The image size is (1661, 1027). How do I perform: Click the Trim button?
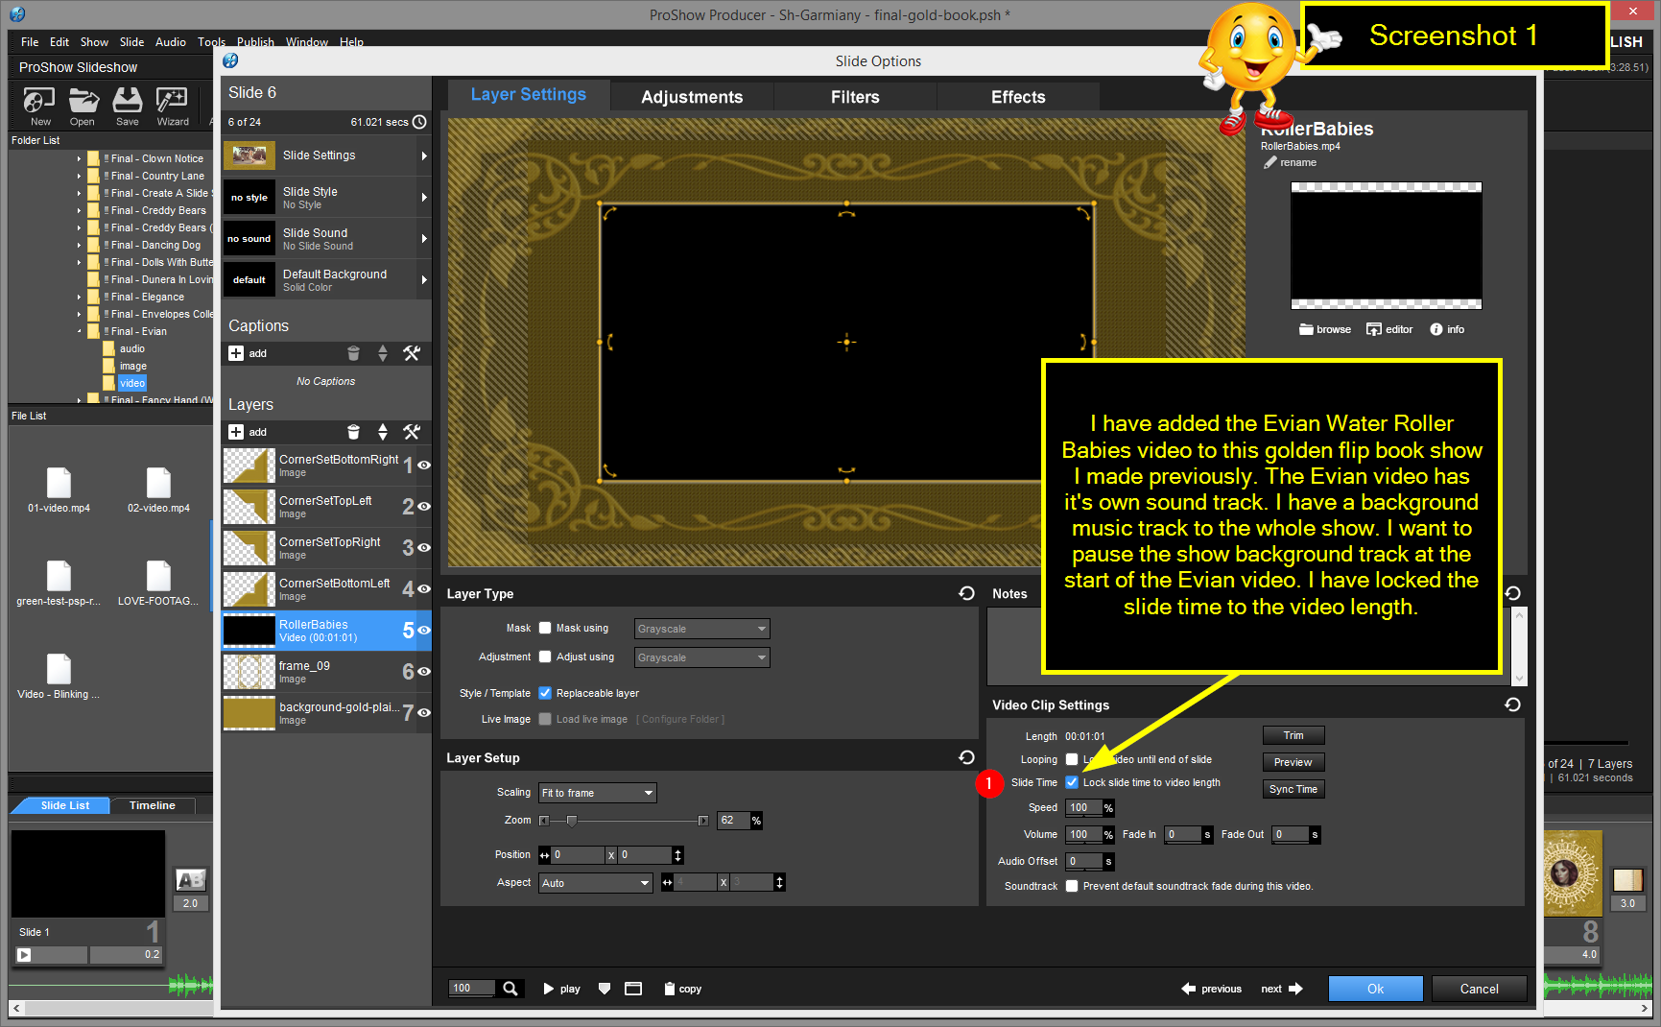point(1293,735)
